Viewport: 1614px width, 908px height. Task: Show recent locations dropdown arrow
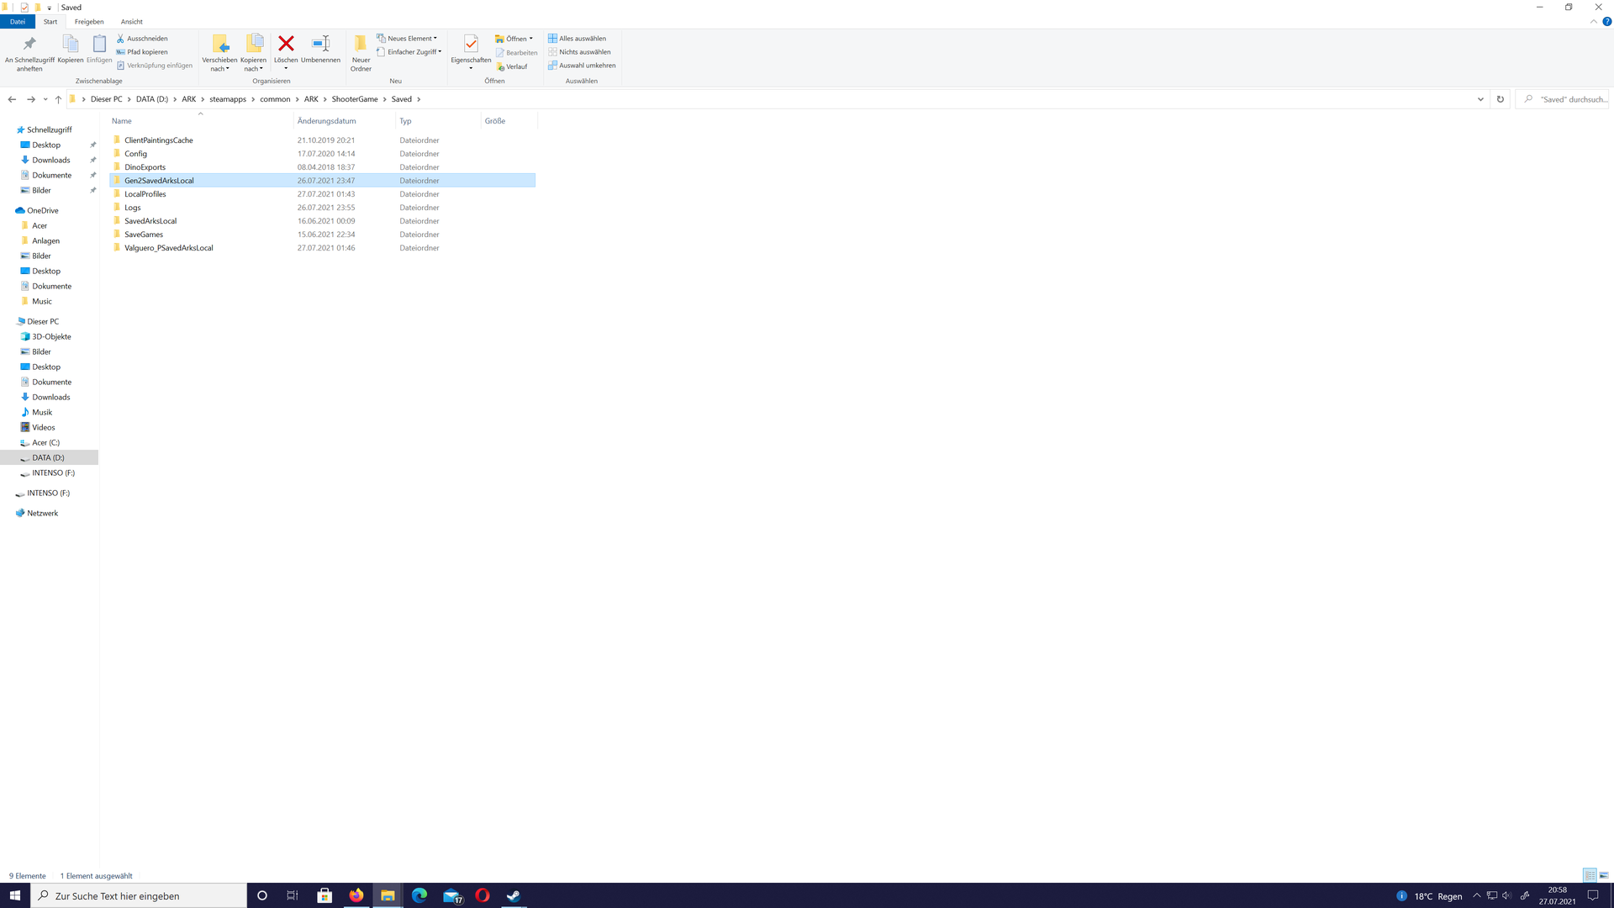(x=45, y=99)
